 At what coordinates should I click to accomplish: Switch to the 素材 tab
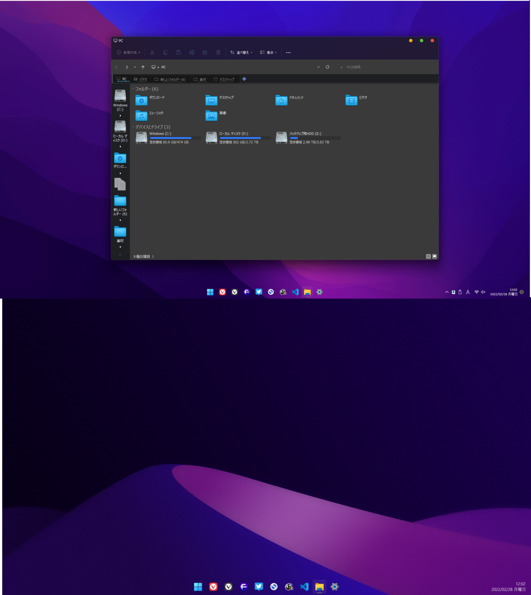200,79
